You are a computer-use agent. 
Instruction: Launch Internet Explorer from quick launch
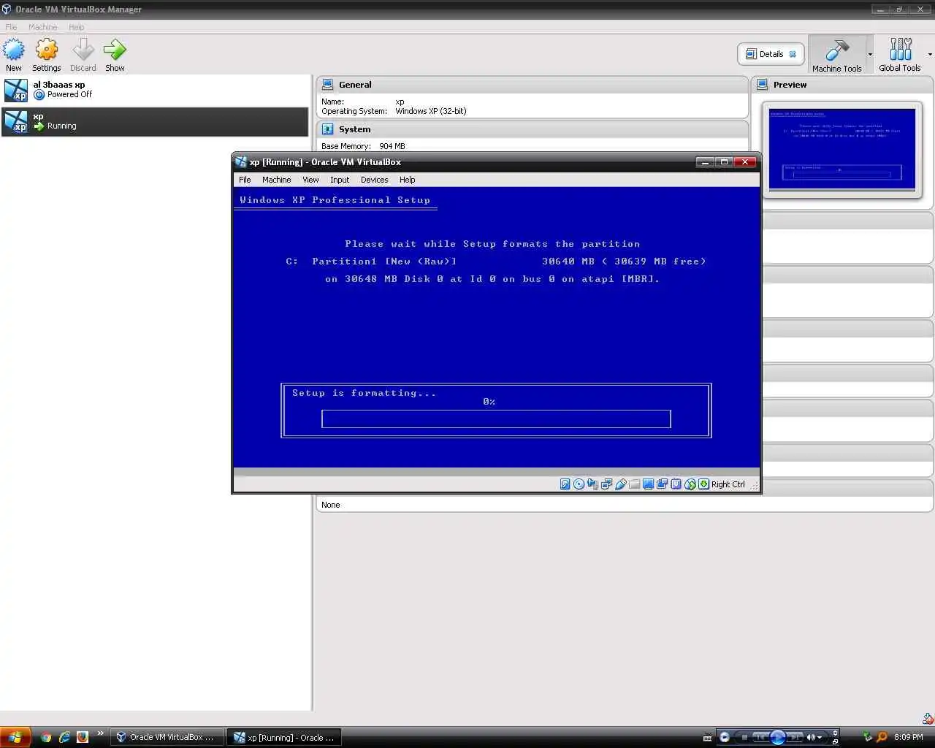64,737
